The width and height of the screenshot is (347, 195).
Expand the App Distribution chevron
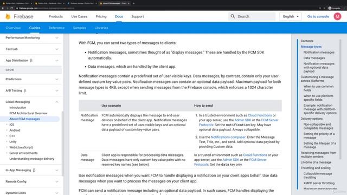coord(57,60)
